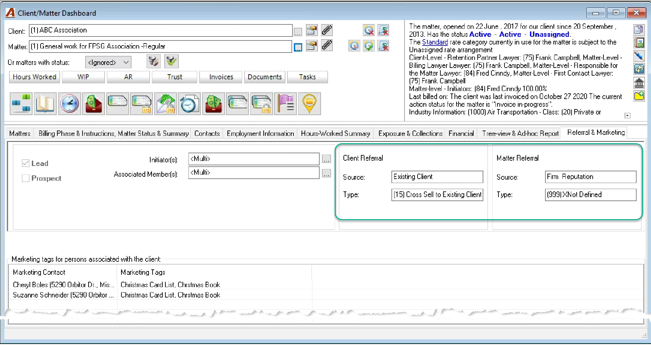Click the Trust button

click(174, 77)
